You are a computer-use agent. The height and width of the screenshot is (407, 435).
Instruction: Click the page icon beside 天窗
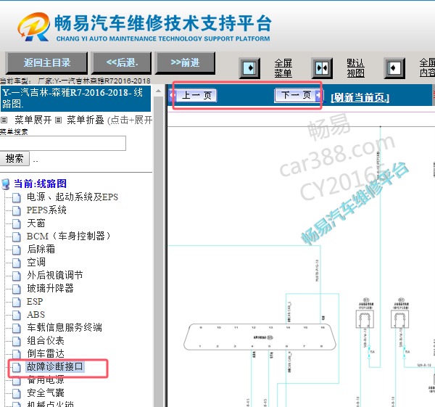tap(17, 223)
